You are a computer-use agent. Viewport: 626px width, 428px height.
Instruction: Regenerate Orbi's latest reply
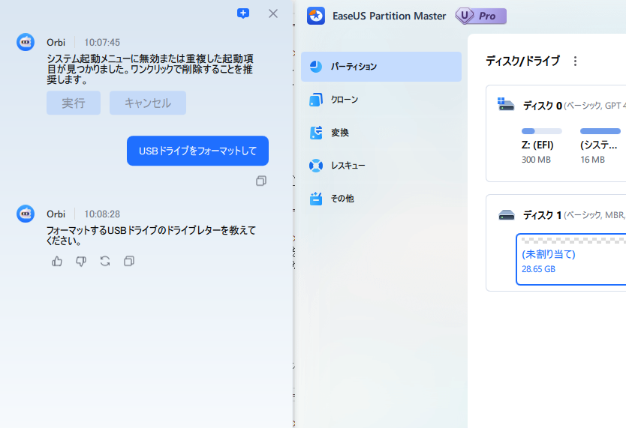point(105,262)
